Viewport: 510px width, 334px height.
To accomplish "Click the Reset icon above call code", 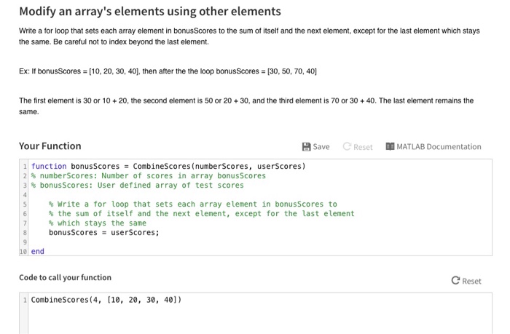I will pyautogui.click(x=455, y=280).
